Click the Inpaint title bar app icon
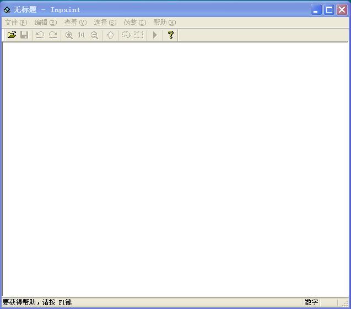Viewport: 351px width, 309px height. point(7,9)
